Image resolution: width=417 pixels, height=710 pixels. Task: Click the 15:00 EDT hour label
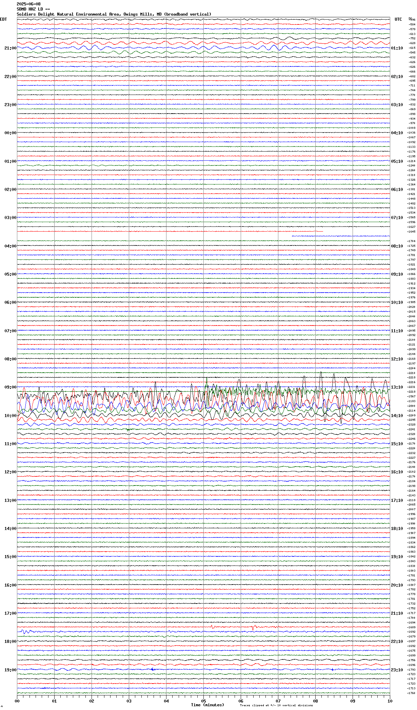[x=11, y=557]
